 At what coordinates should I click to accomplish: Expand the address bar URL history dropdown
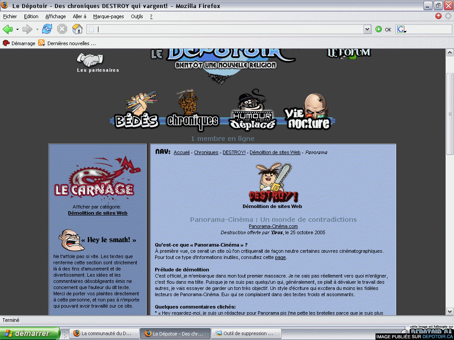[x=367, y=29]
